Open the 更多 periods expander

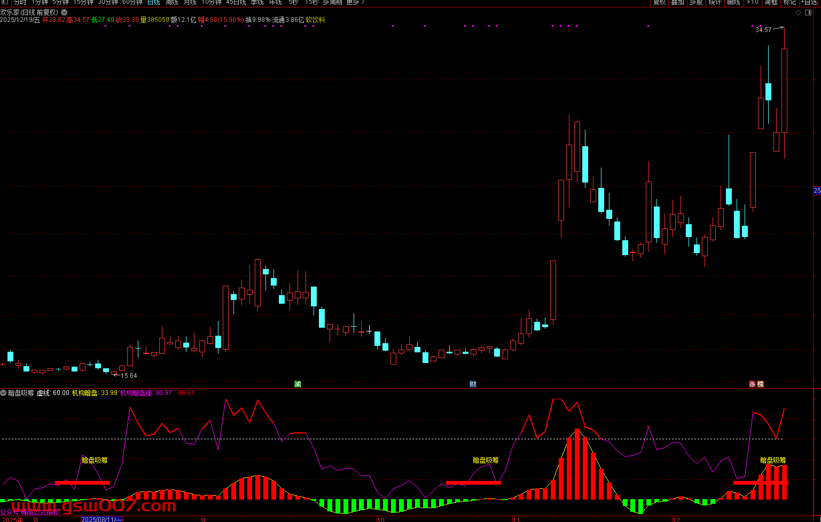click(355, 3)
